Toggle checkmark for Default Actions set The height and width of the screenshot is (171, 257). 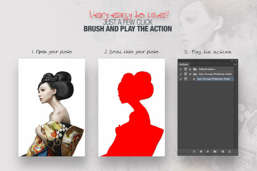tap(181, 69)
